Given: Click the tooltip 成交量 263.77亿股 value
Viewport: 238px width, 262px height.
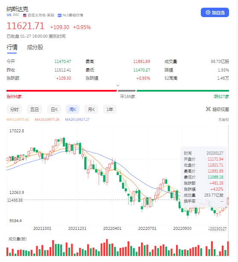Looking at the screenshot, I should (x=214, y=195).
